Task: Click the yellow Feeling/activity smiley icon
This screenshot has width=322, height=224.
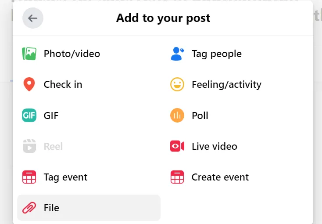Action: click(177, 84)
